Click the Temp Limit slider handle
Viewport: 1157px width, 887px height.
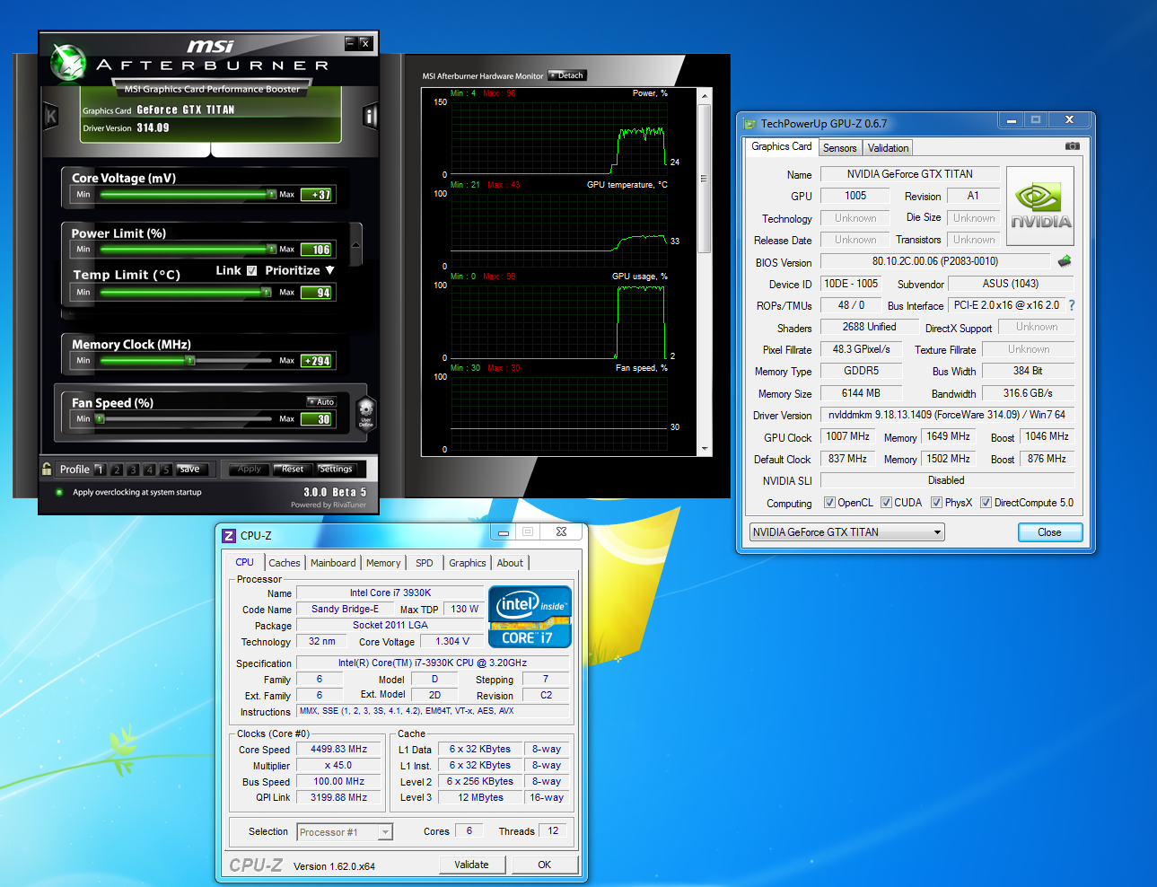click(x=267, y=292)
